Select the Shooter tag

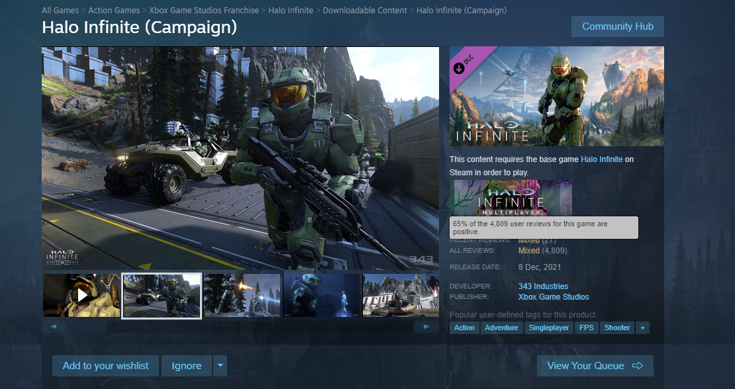click(617, 327)
